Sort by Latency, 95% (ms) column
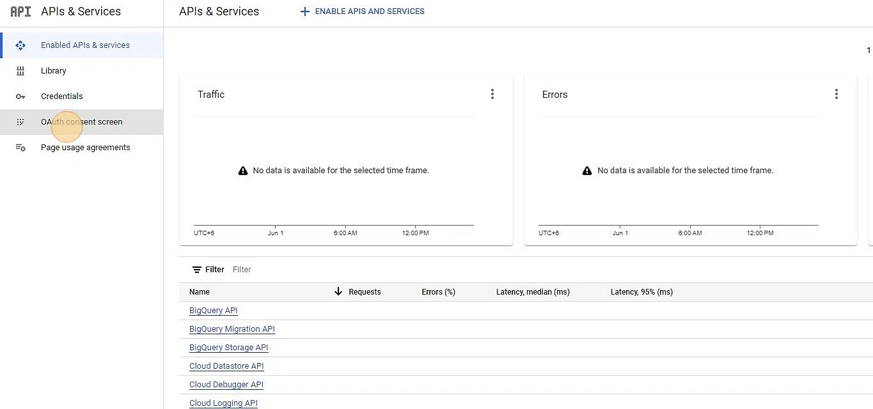The height and width of the screenshot is (409, 873). click(x=641, y=292)
